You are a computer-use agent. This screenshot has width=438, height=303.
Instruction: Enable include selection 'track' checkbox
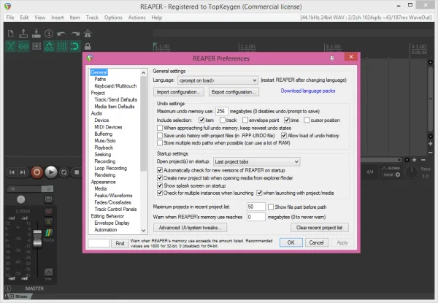(223, 120)
